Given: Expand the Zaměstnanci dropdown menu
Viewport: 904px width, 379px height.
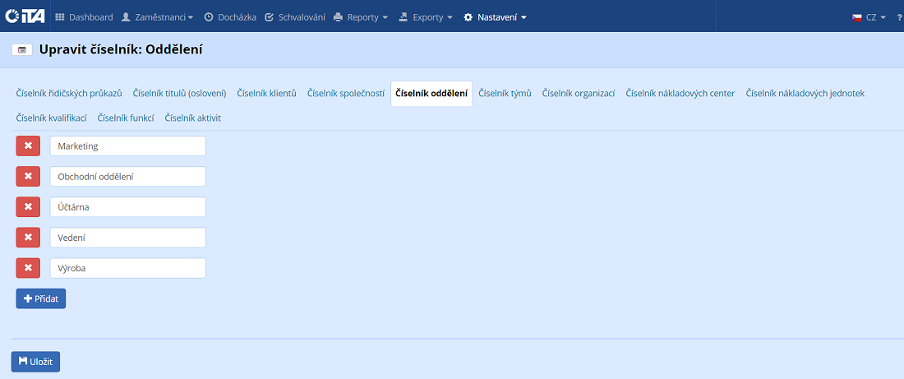Looking at the screenshot, I should tap(157, 17).
